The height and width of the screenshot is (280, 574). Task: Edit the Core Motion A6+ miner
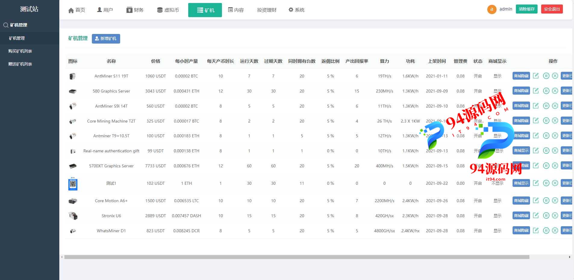coord(536,200)
